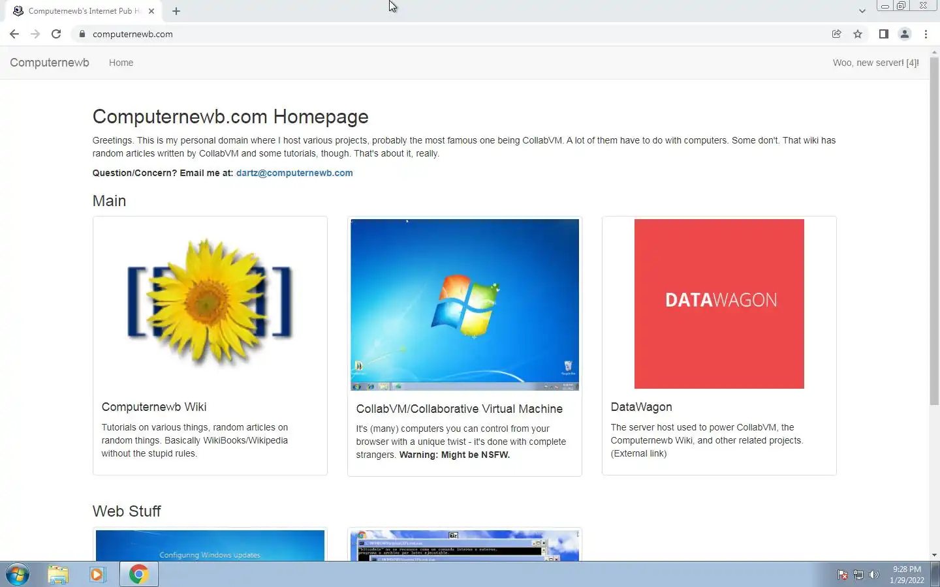Open the side panel icon in Chrome

click(x=883, y=34)
